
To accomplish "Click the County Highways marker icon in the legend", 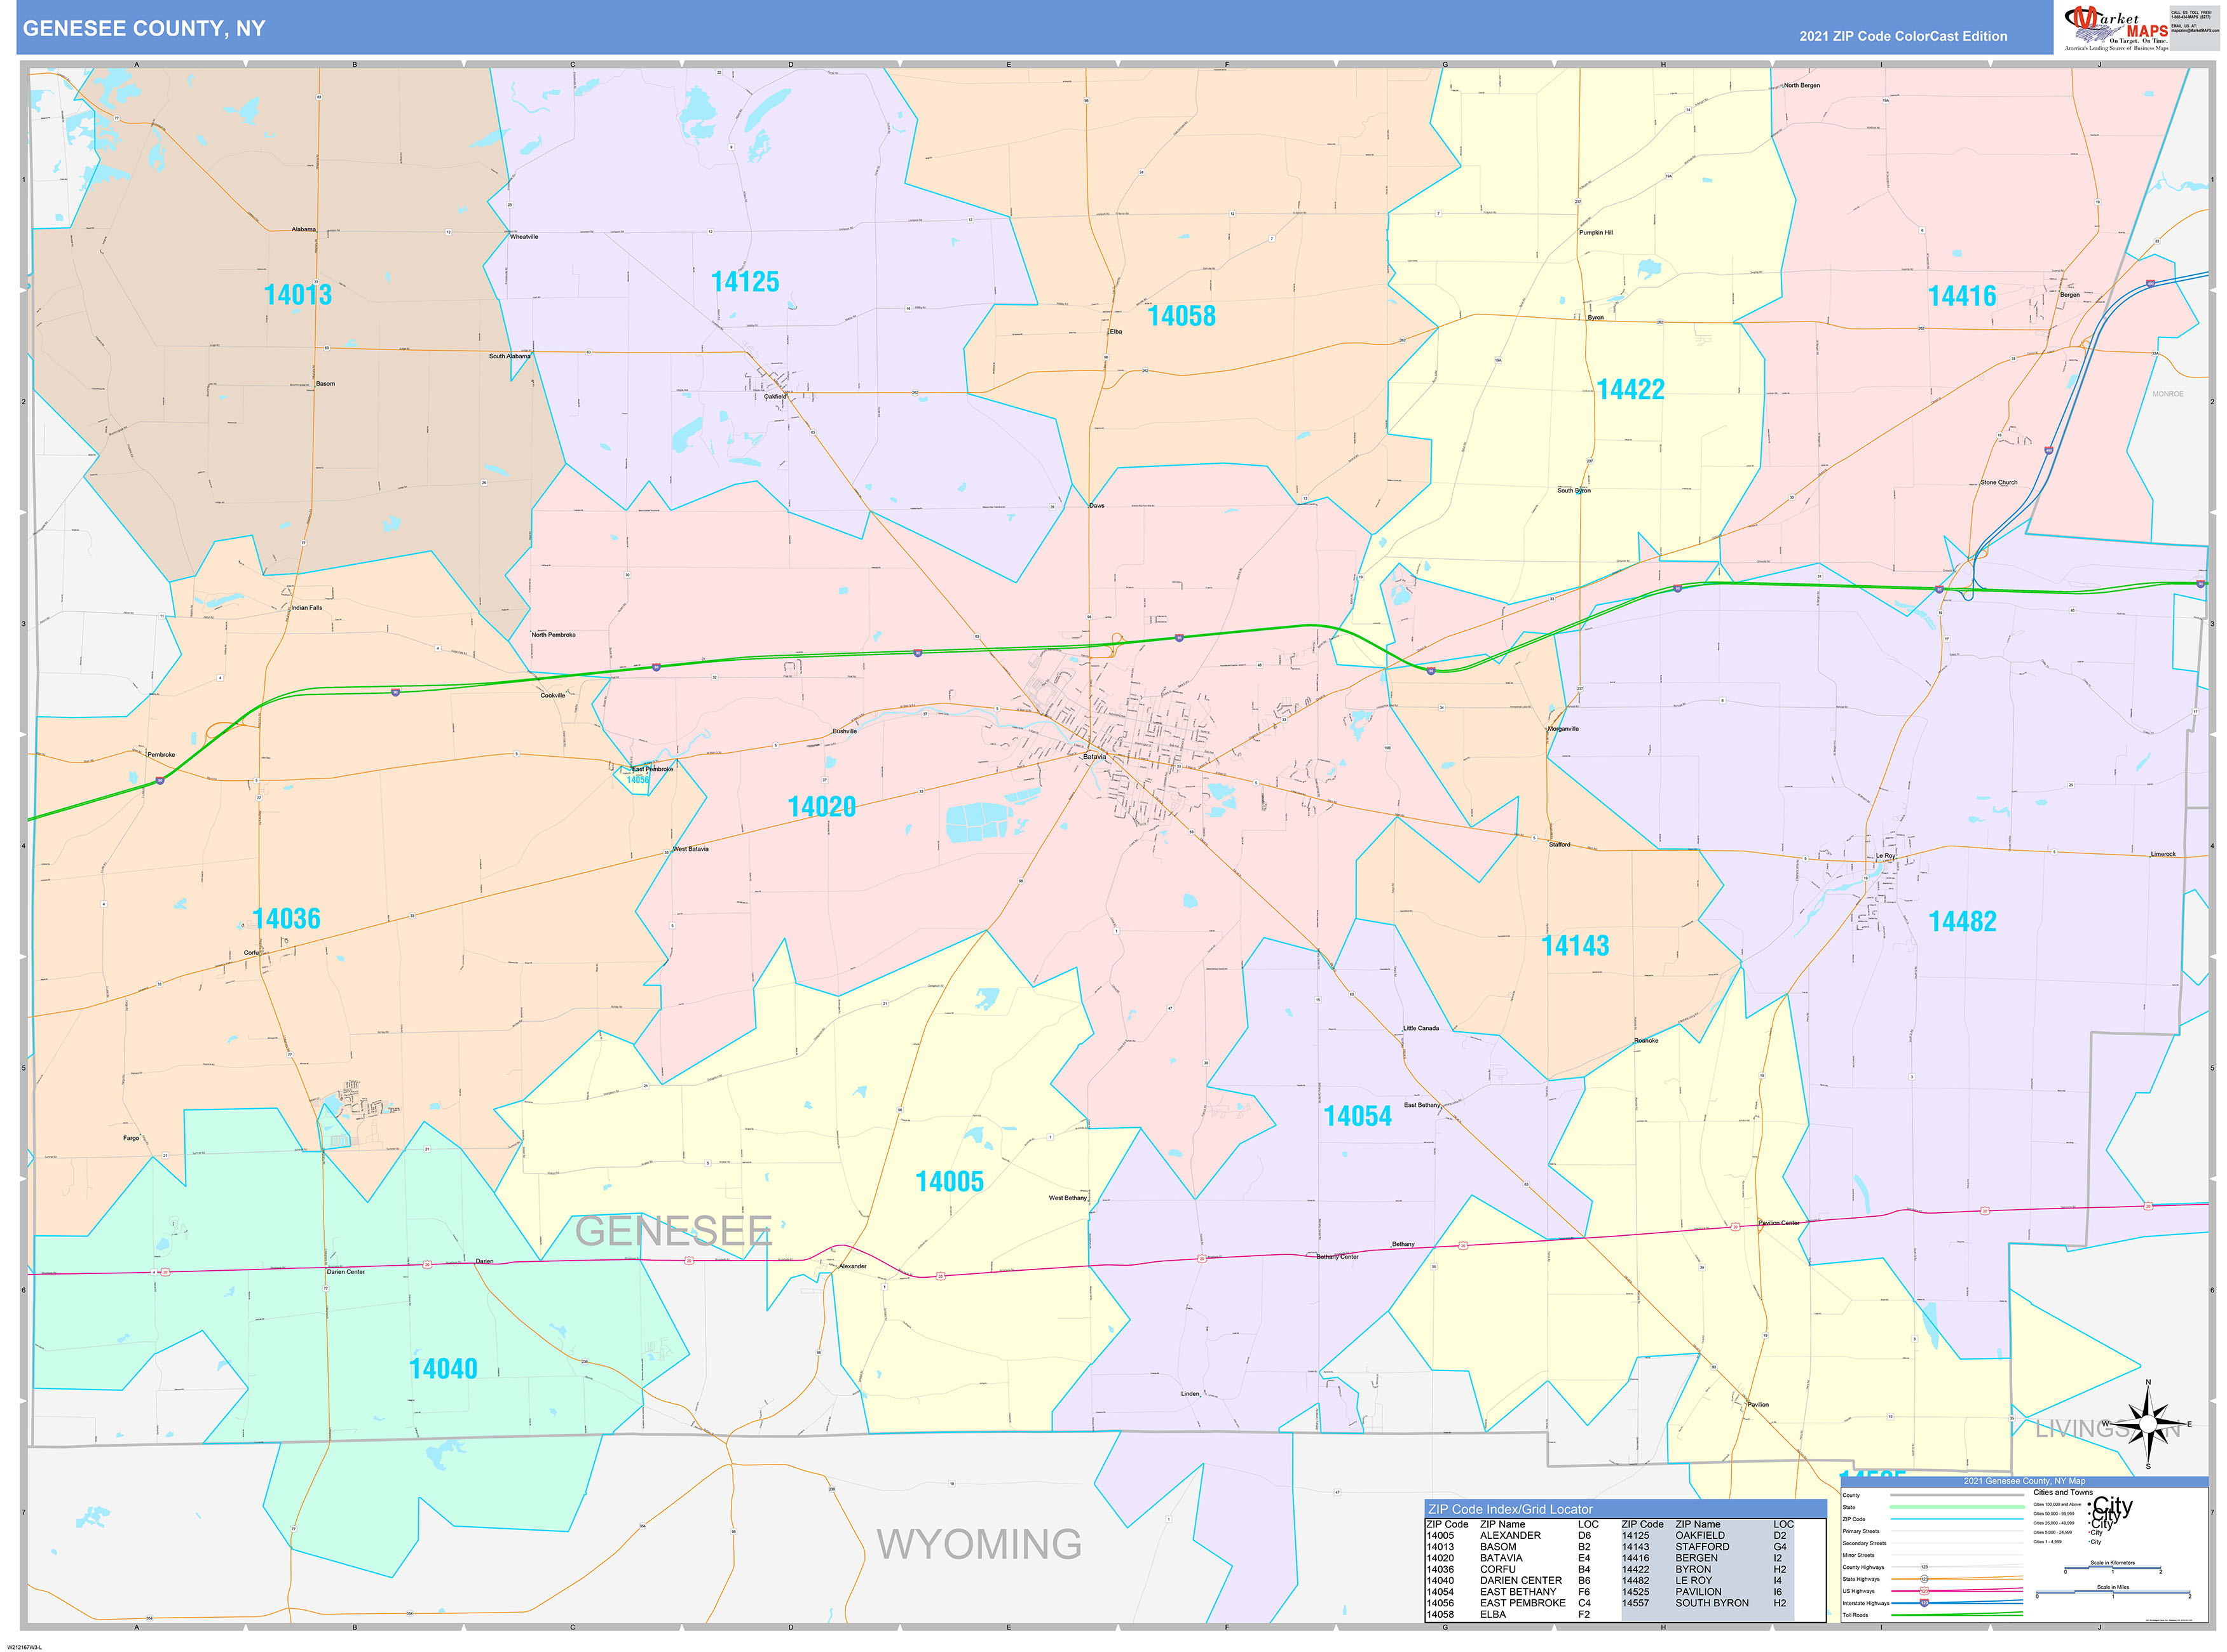I will 1923,1567.
